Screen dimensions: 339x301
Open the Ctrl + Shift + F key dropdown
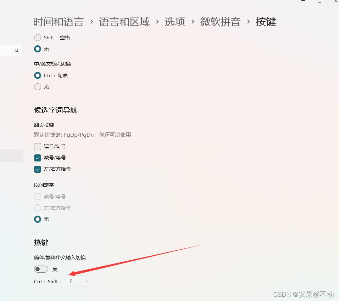pos(80,282)
